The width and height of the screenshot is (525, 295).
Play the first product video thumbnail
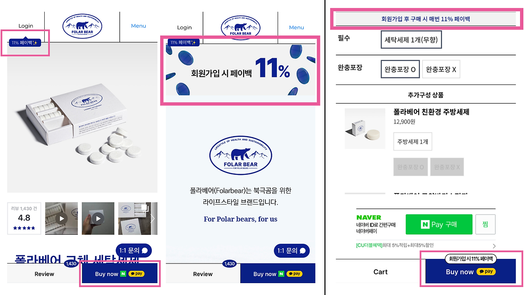tap(62, 218)
